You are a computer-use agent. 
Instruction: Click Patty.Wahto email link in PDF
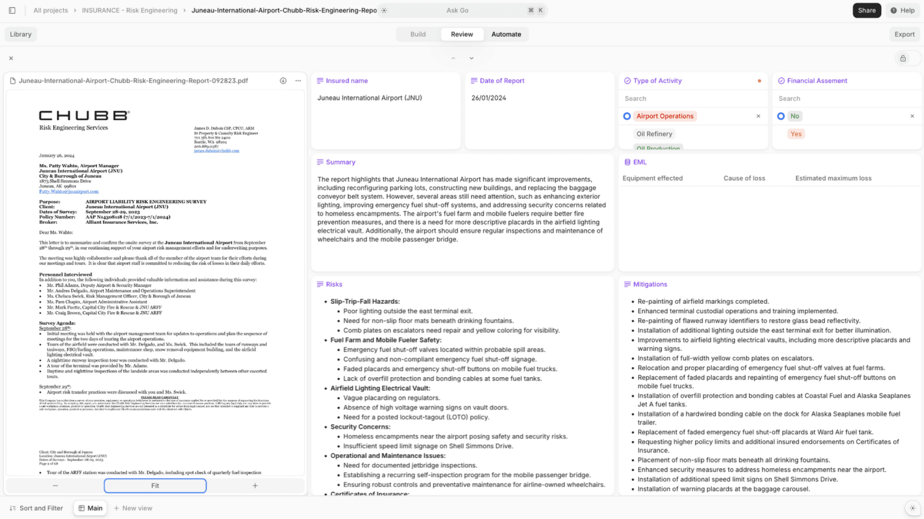69,191
